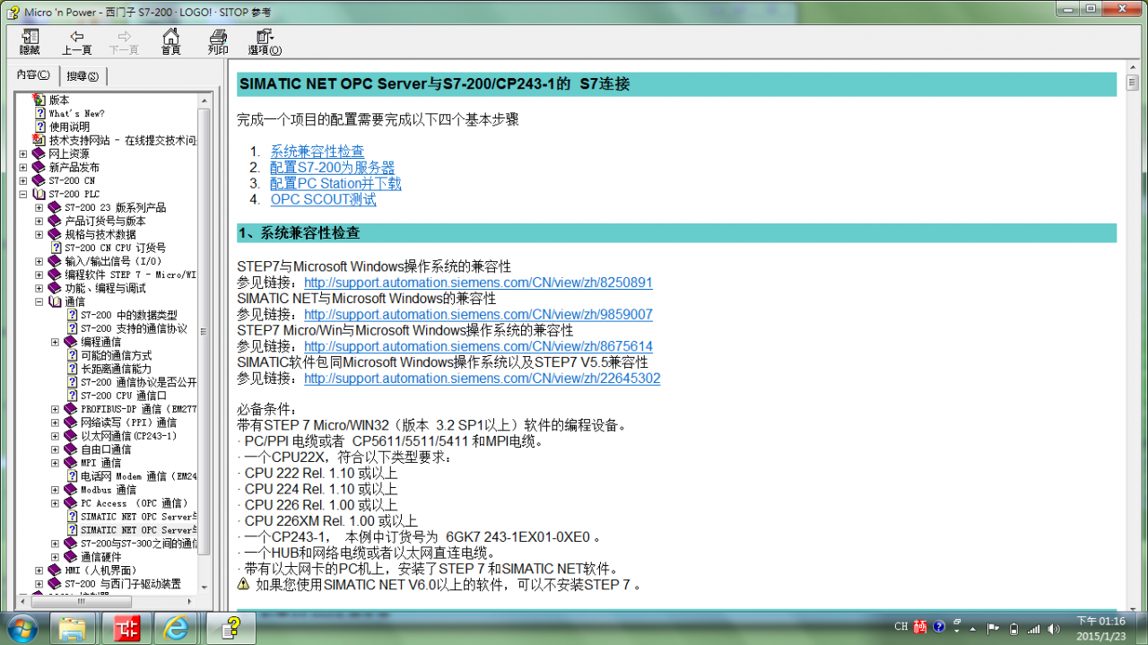Open the support link ending in 8250891
The width and height of the screenshot is (1148, 645).
click(478, 283)
